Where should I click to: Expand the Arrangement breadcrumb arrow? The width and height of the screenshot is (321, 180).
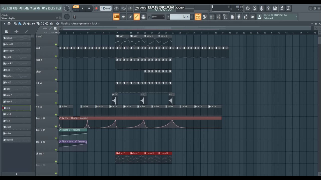point(91,23)
